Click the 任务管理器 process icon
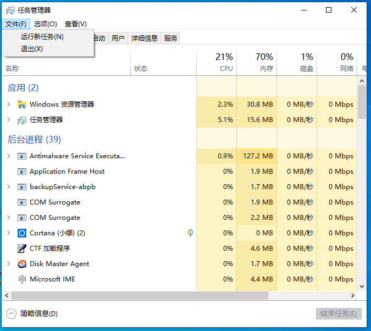 point(22,120)
